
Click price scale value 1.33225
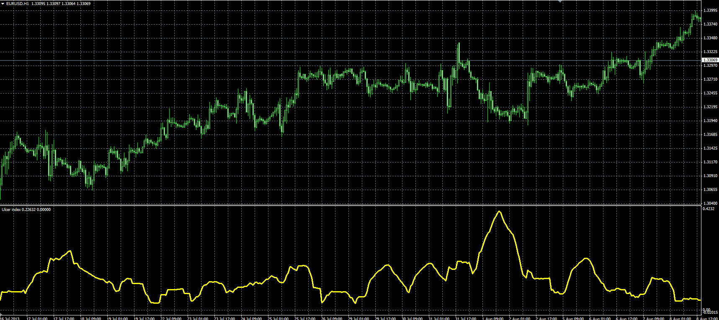pyautogui.click(x=711, y=52)
